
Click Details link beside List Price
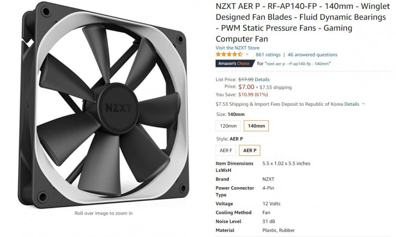pos(262,79)
